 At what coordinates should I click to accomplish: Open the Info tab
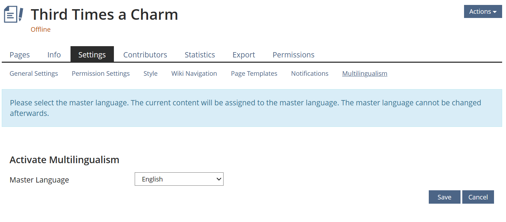click(54, 55)
